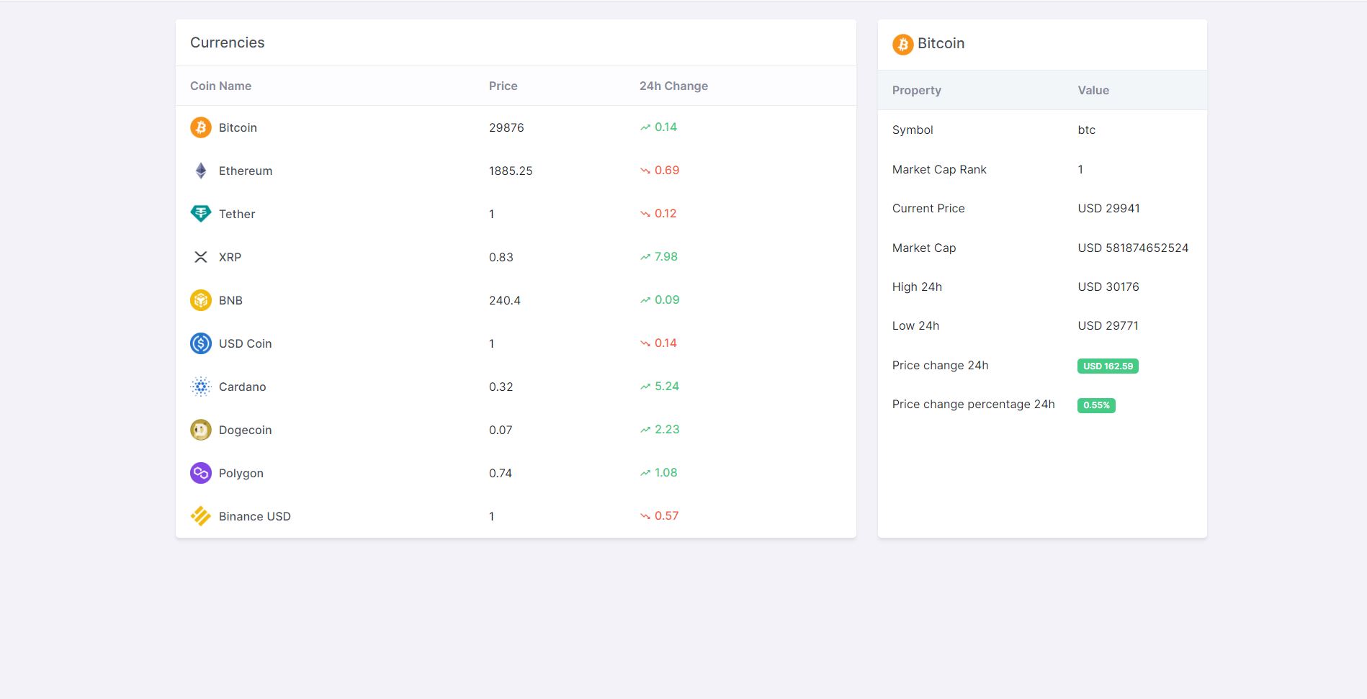Click the USD Coin dollar icon
This screenshot has width=1367, height=699.
(200, 343)
